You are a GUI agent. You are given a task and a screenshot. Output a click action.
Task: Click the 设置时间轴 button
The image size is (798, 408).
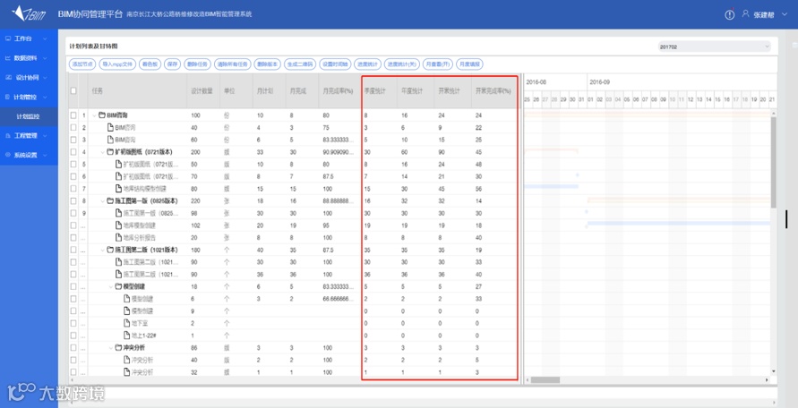pyautogui.click(x=335, y=64)
